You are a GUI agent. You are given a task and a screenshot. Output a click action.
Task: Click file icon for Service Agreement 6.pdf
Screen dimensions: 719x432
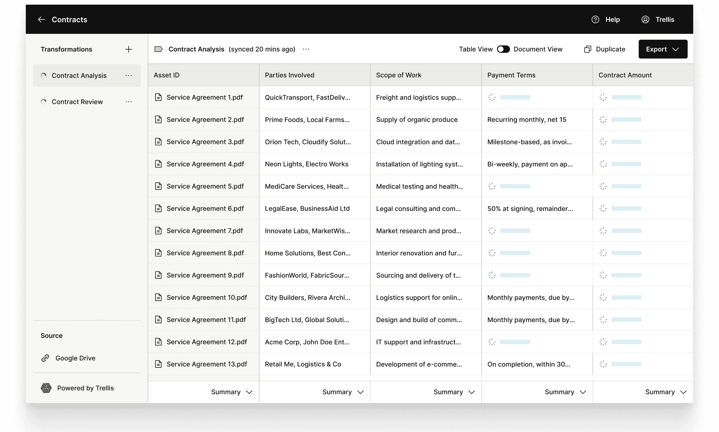click(158, 208)
